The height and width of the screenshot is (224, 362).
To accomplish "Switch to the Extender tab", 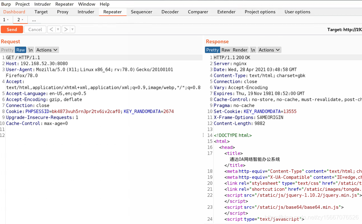I will (226, 12).
